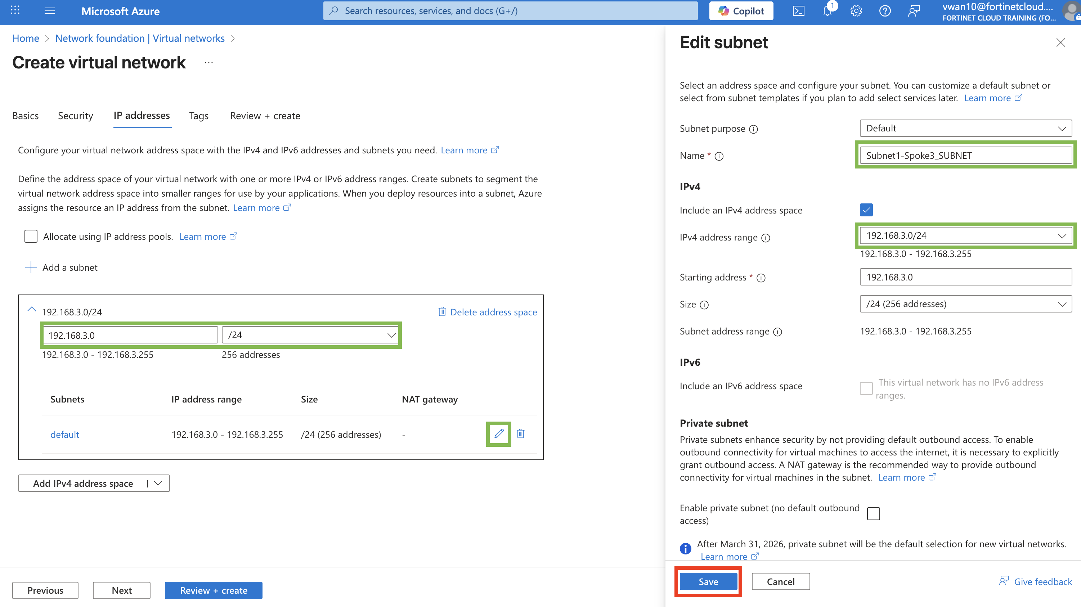This screenshot has width=1081, height=607.
Task: Click the info icon next to Subnet purpose
Action: pos(754,129)
